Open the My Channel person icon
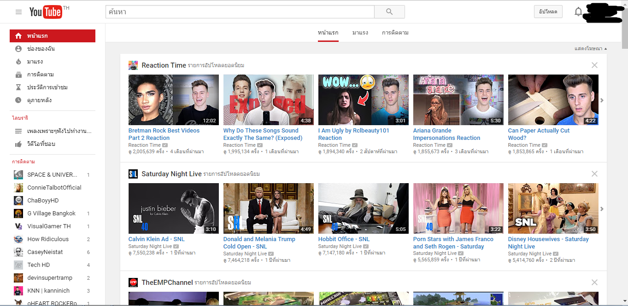628x306 pixels. (x=18, y=49)
